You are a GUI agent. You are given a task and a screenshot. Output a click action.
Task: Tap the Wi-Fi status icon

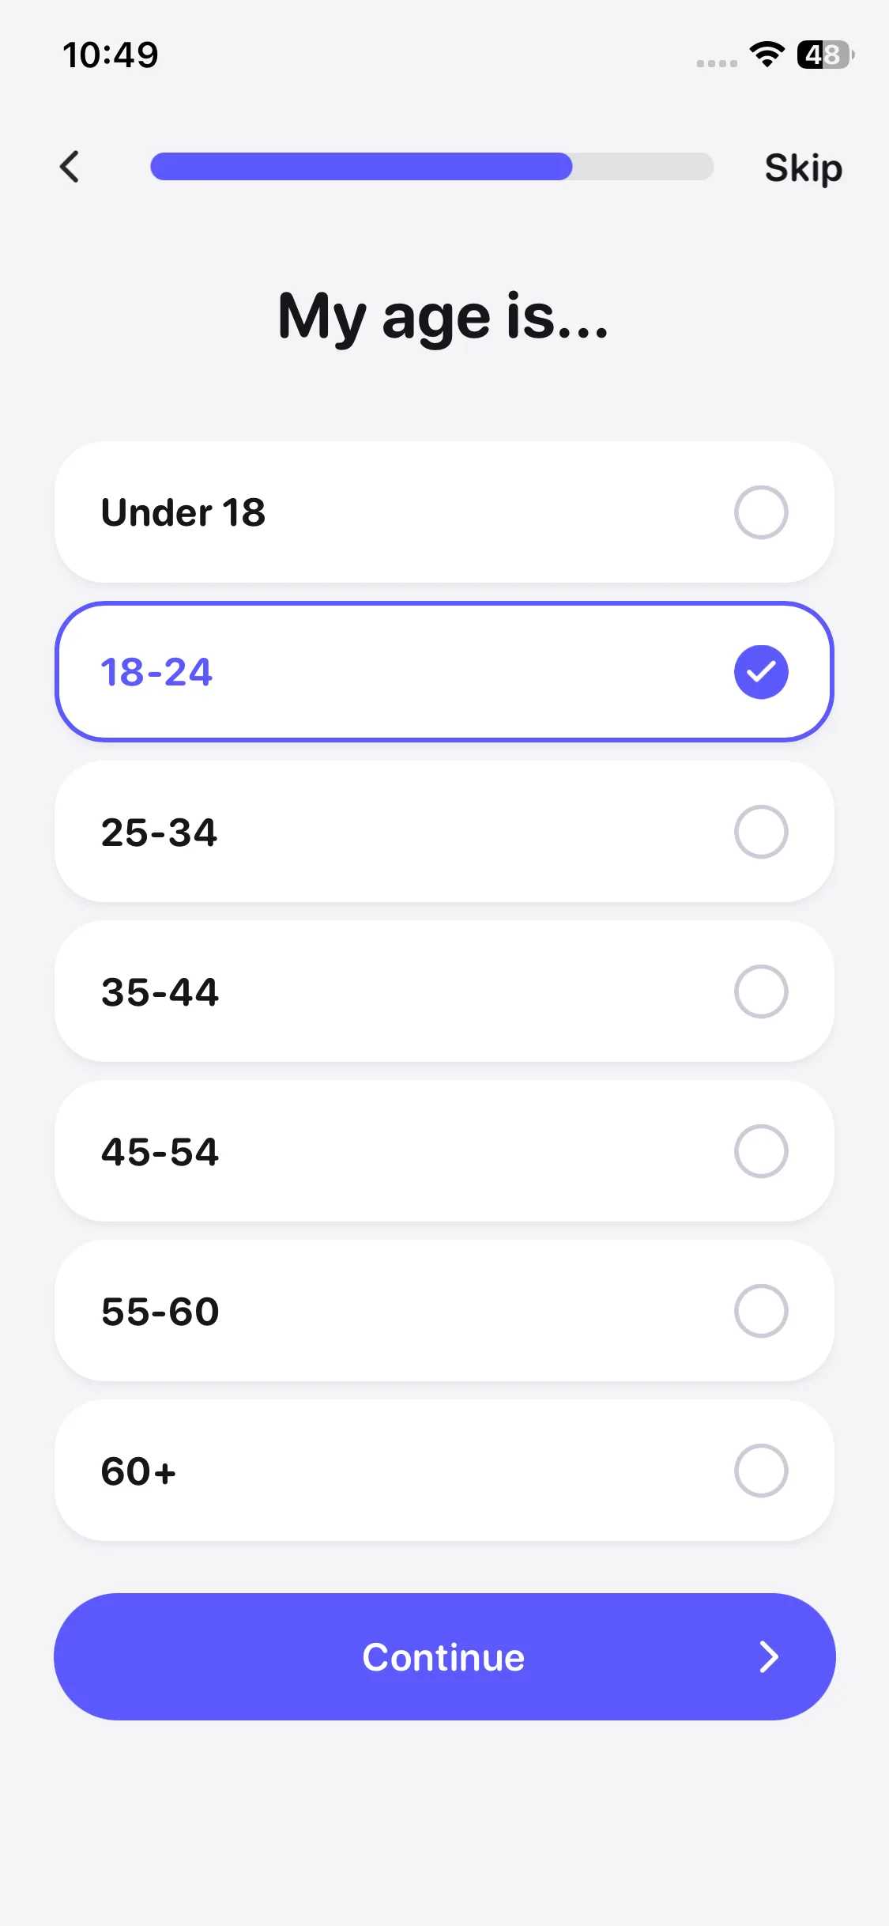[767, 55]
